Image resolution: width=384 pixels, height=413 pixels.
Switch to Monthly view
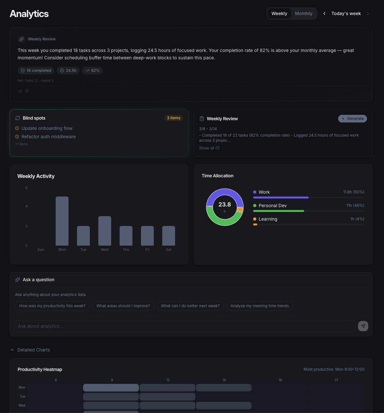tap(303, 13)
